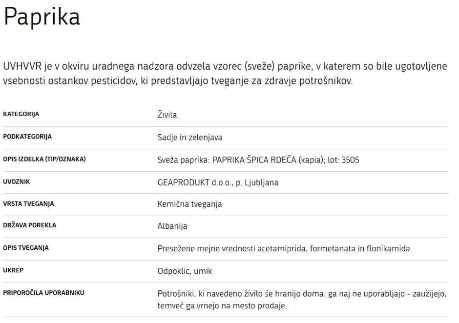Select the PODKATEGORIJA row label
Screen dimensions: 459x323
27,137
